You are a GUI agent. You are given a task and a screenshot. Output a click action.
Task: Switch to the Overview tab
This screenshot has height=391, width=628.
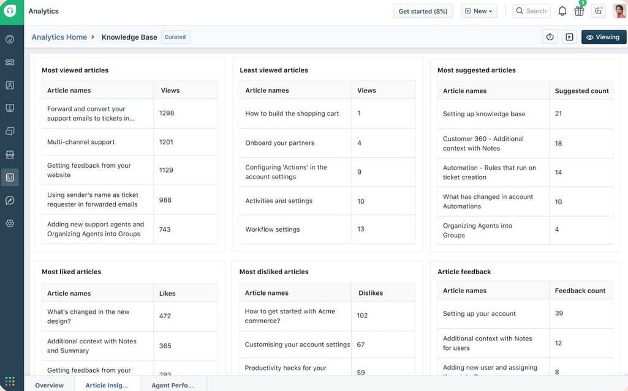point(49,385)
